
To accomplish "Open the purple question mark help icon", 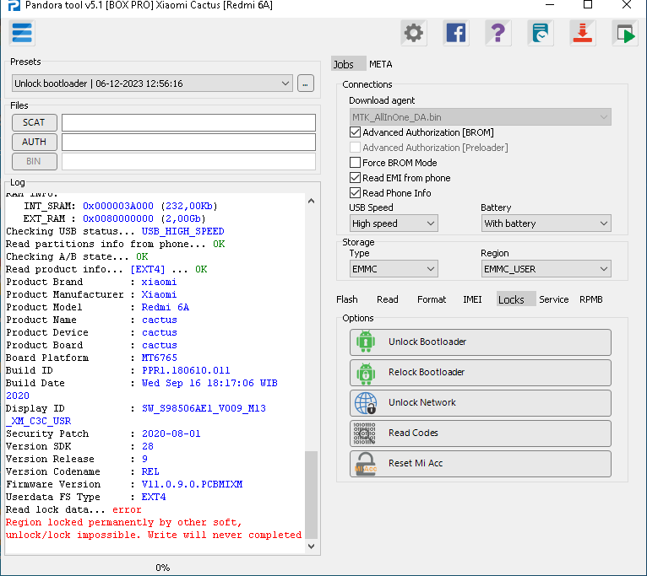I will coord(498,33).
